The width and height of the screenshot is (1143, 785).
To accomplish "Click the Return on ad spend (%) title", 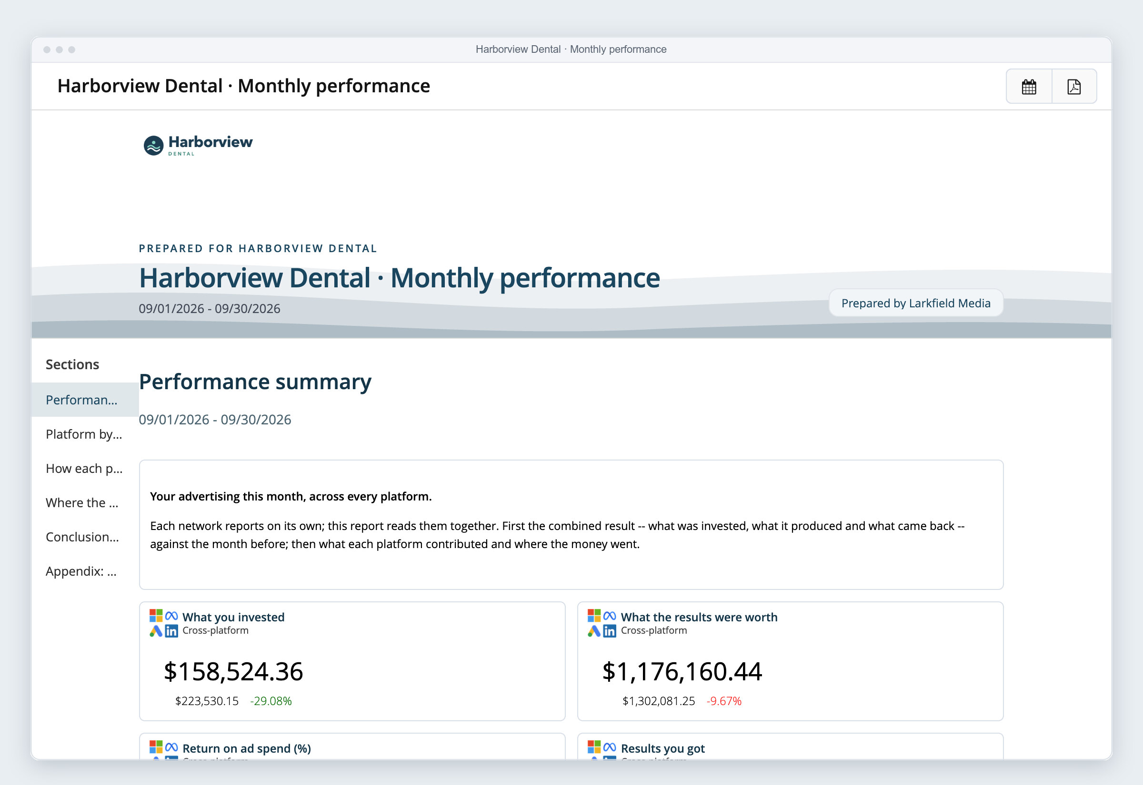I will (x=247, y=748).
